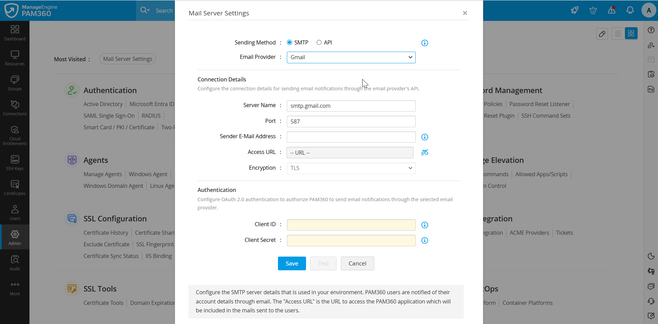Click the Cancel button
The image size is (658, 324).
click(x=357, y=263)
